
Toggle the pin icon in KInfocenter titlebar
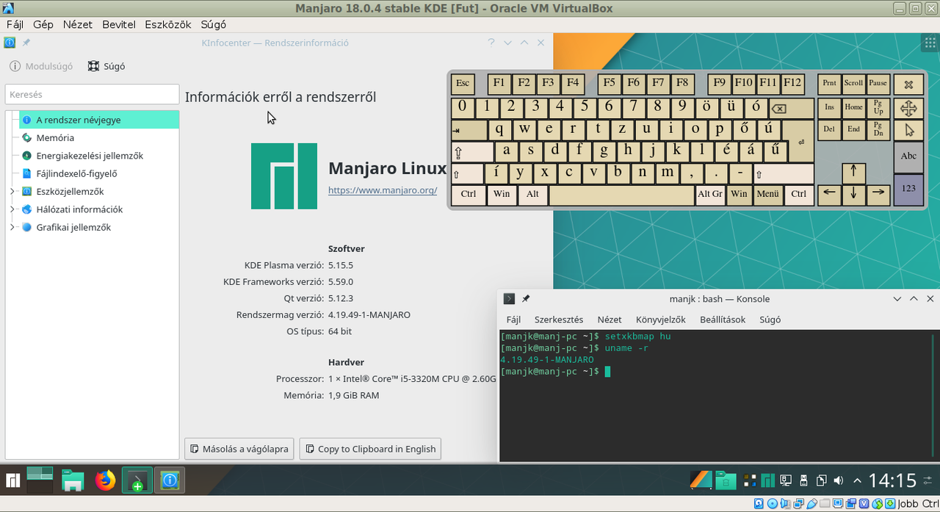26,43
